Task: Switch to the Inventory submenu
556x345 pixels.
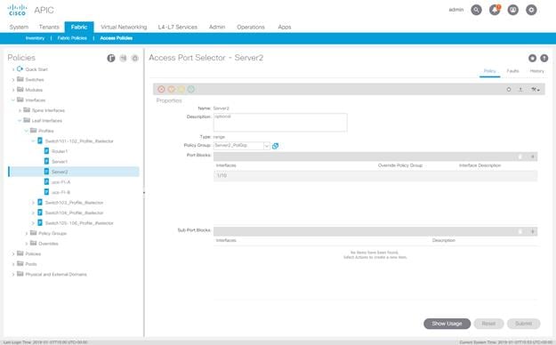Action: tap(35, 38)
